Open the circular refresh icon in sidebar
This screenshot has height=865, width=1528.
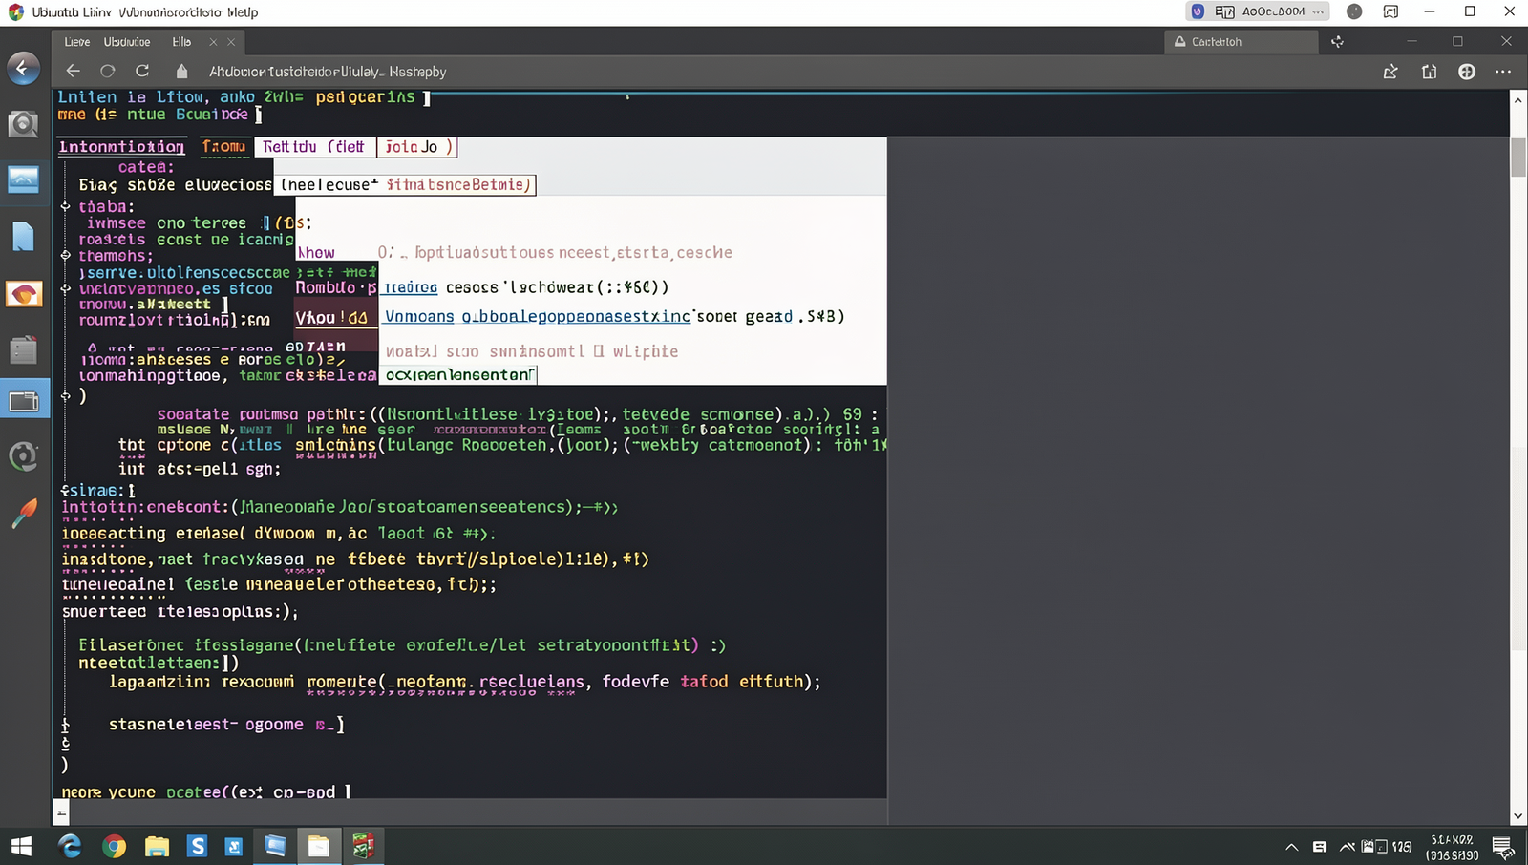click(x=23, y=456)
